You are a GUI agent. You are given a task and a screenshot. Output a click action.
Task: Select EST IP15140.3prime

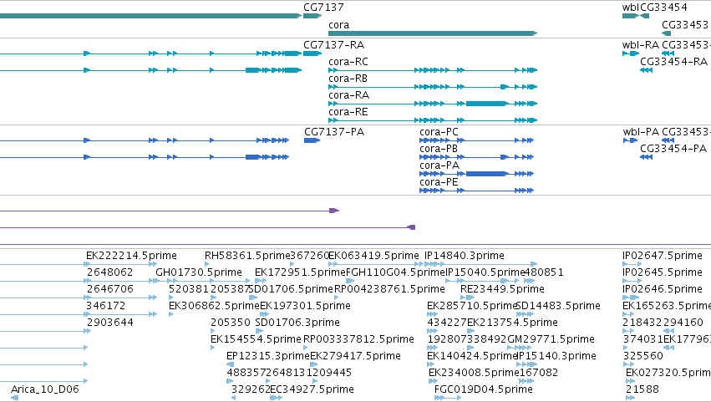point(556,357)
